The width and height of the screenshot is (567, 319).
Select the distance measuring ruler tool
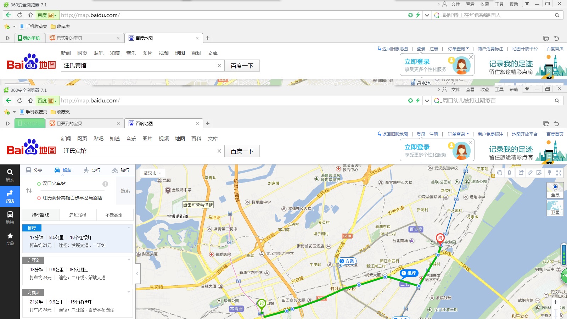530,173
